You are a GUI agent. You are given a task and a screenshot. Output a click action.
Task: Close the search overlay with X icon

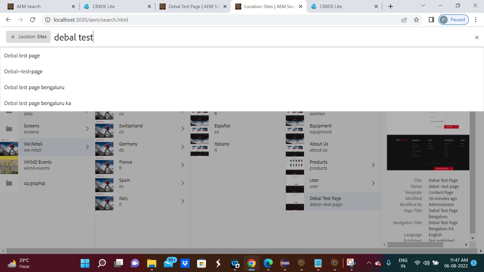(x=476, y=38)
